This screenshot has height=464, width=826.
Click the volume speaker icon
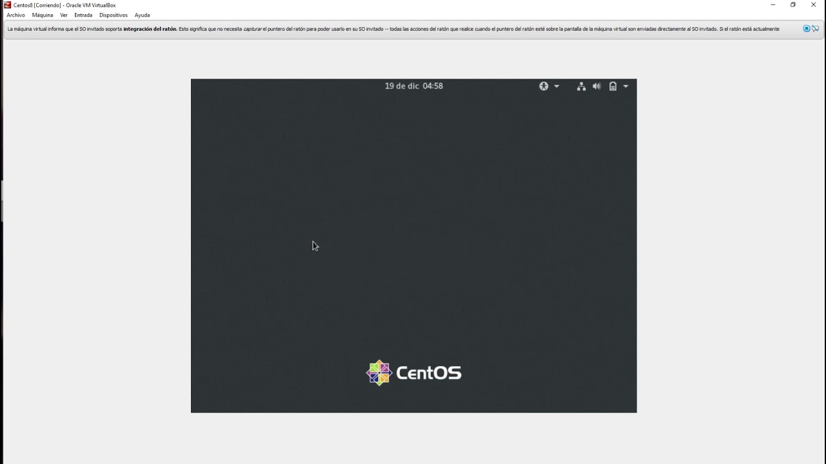pos(597,86)
